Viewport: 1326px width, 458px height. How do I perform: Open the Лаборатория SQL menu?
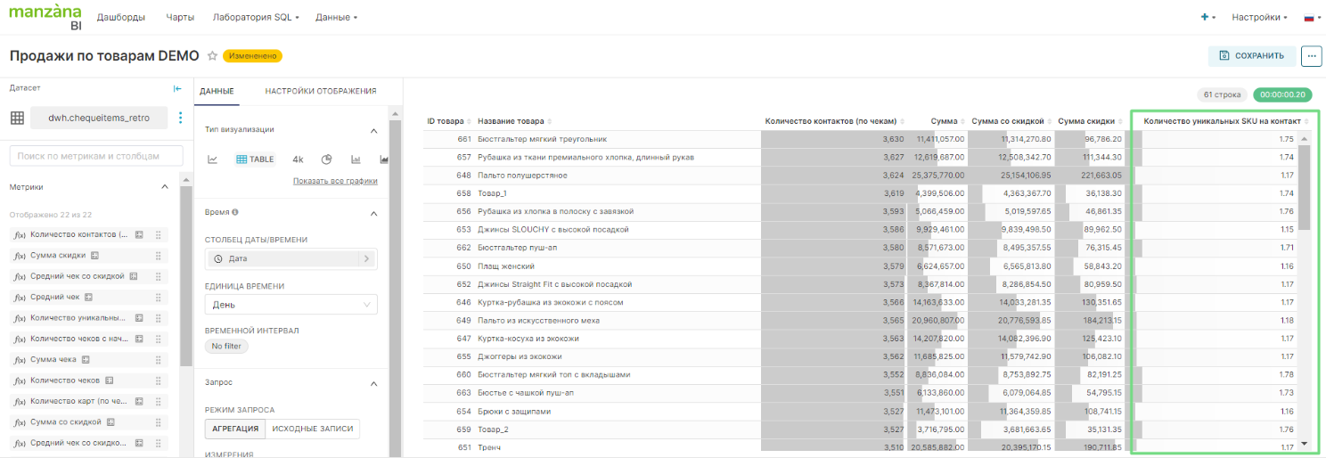255,17
